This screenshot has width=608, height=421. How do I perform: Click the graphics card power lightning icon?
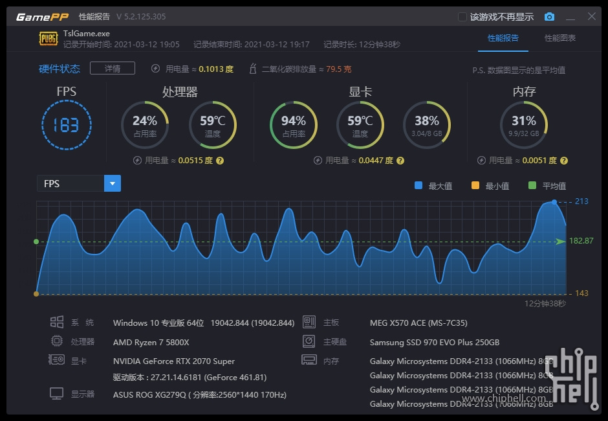click(318, 161)
